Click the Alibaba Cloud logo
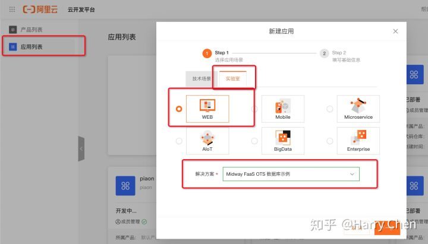 40,9
